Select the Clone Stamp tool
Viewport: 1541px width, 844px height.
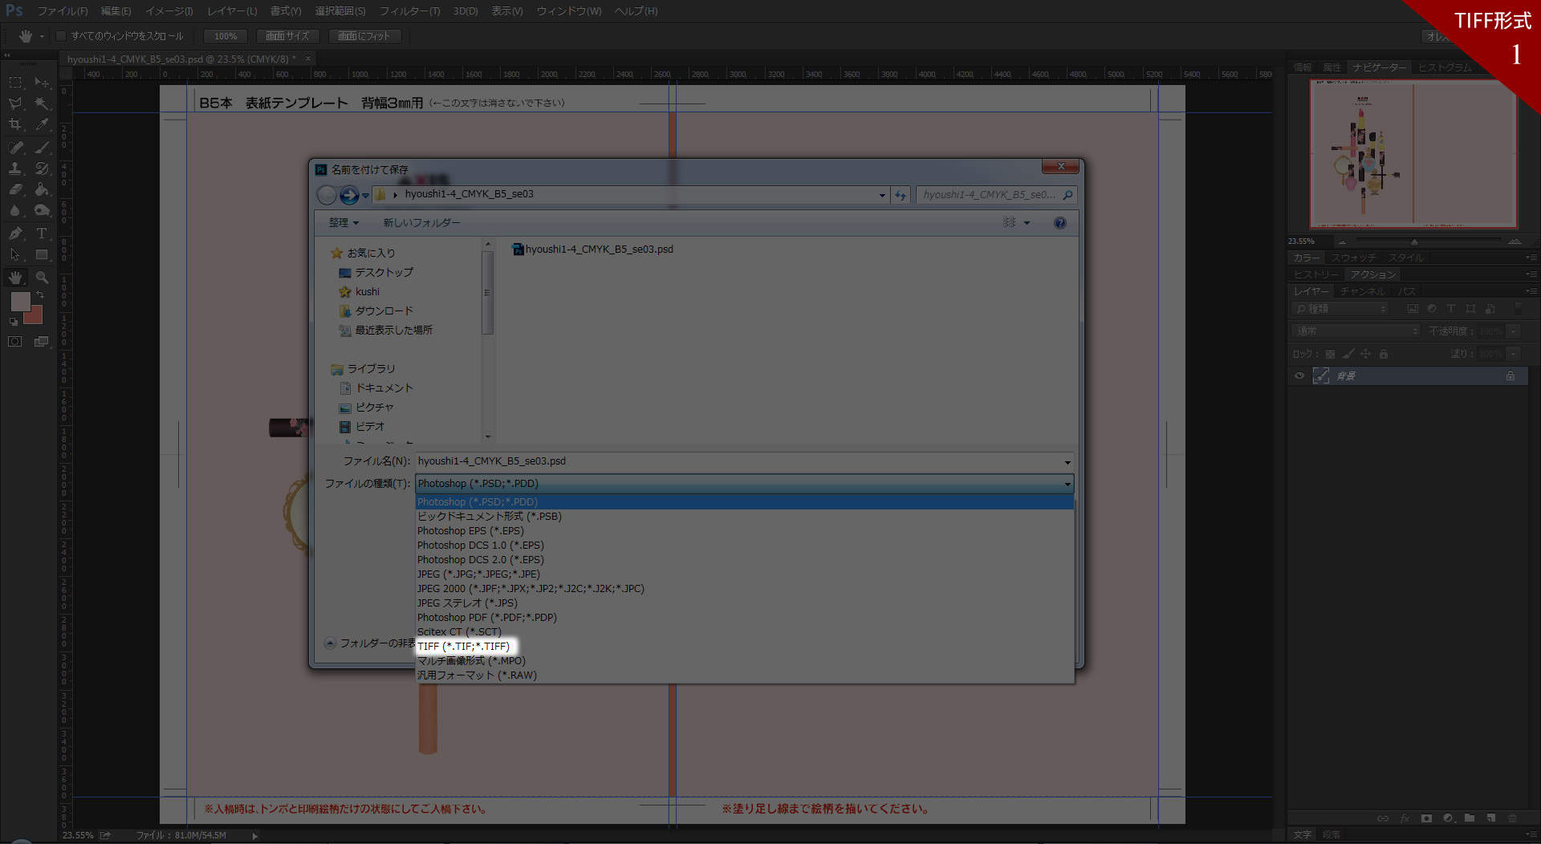15,168
